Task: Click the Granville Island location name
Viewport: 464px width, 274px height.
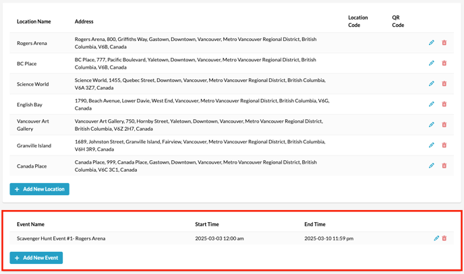Action: [34, 145]
